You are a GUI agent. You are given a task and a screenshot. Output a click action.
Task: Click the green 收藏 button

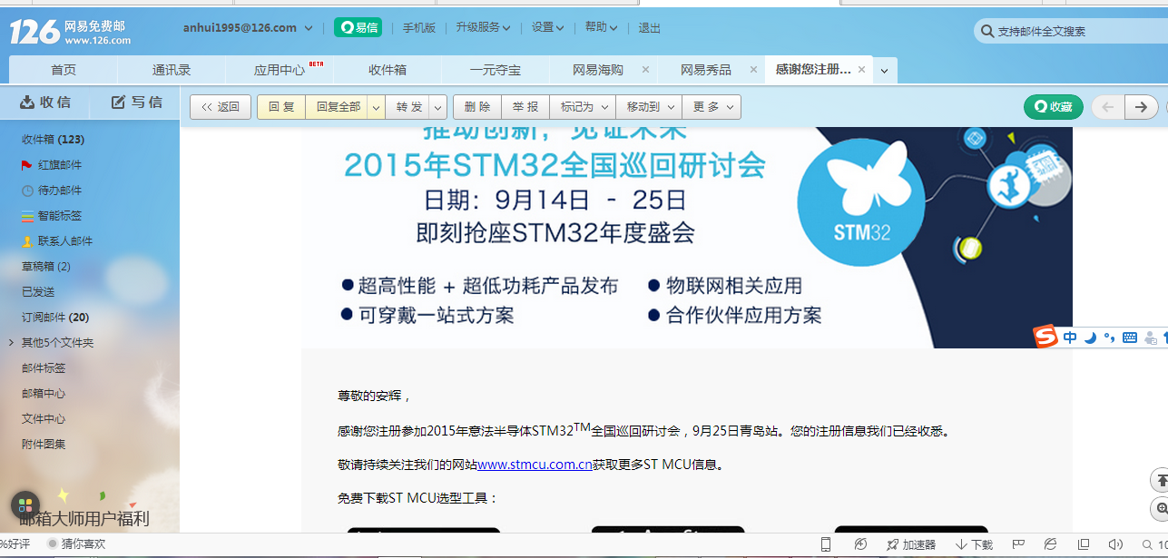tap(1054, 107)
